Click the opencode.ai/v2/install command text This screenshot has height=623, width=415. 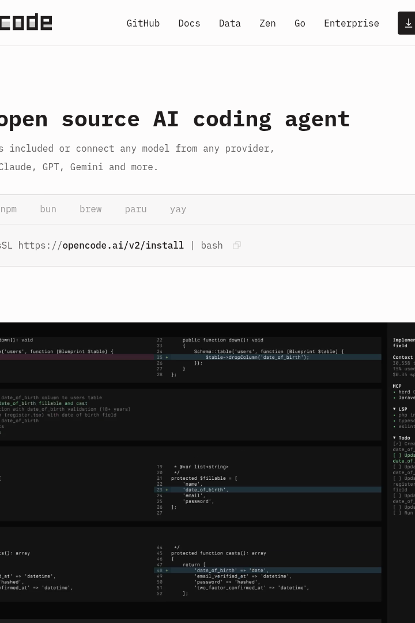pos(123,245)
